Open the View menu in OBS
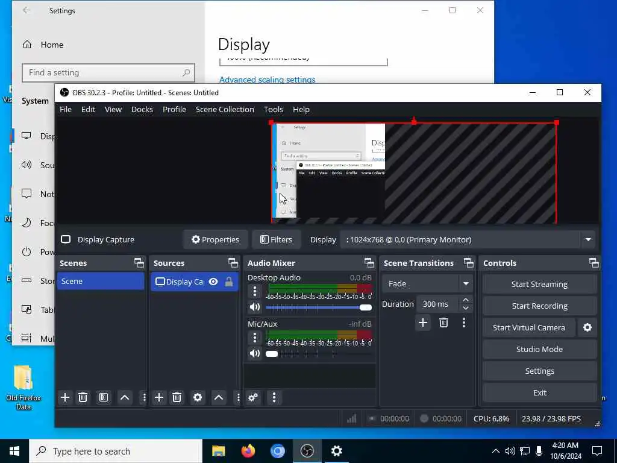 click(x=113, y=110)
